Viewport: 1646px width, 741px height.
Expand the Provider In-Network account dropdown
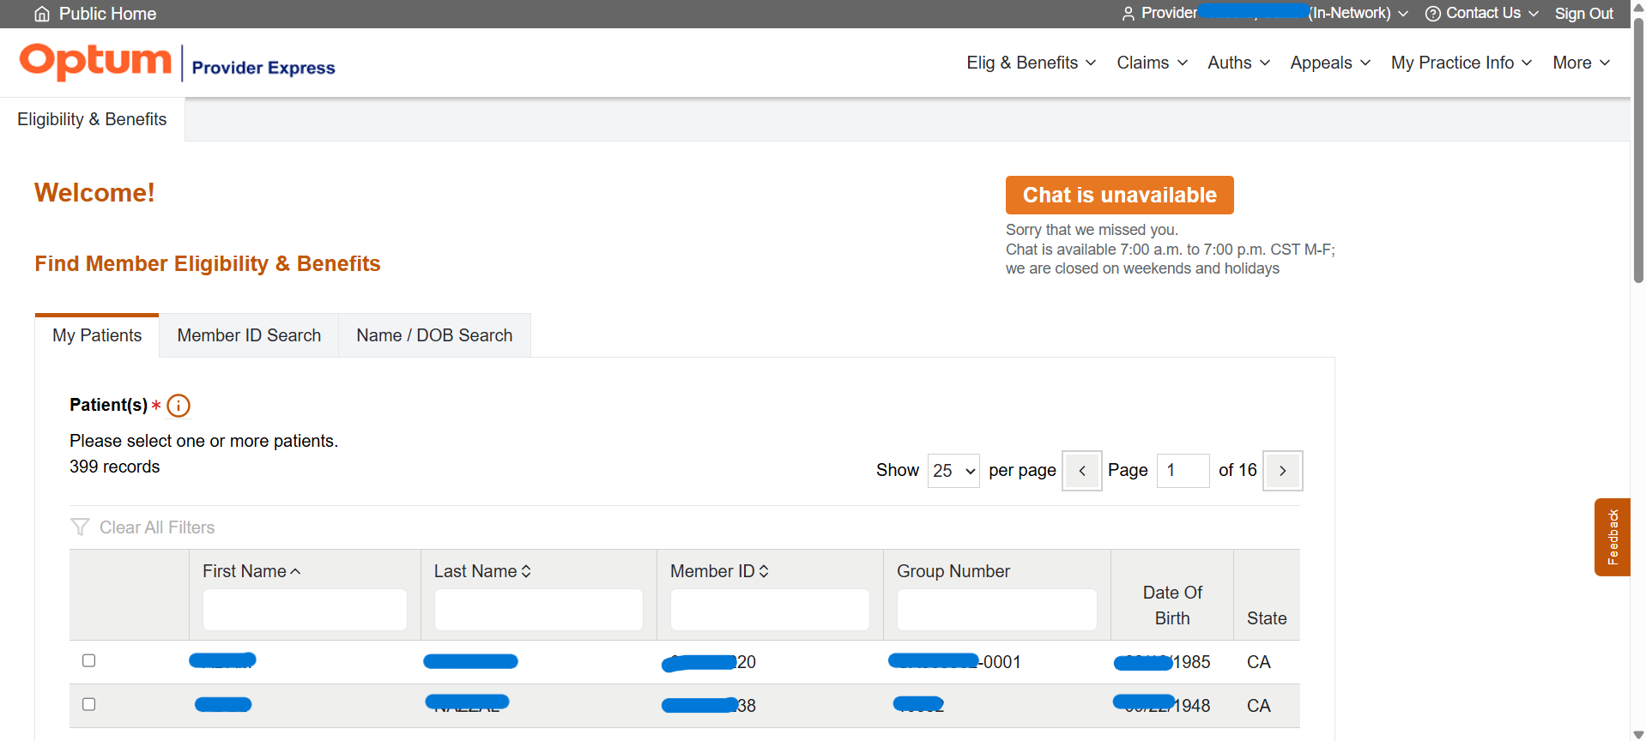pos(1403,14)
